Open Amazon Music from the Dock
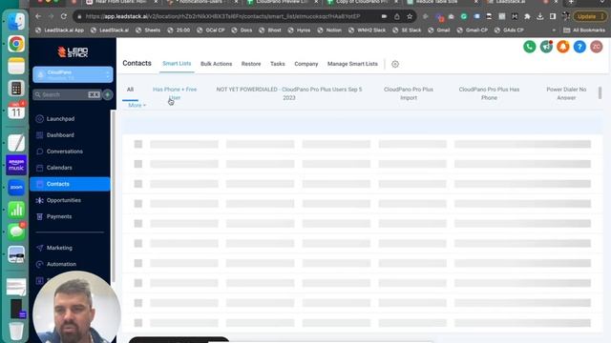 [16, 165]
